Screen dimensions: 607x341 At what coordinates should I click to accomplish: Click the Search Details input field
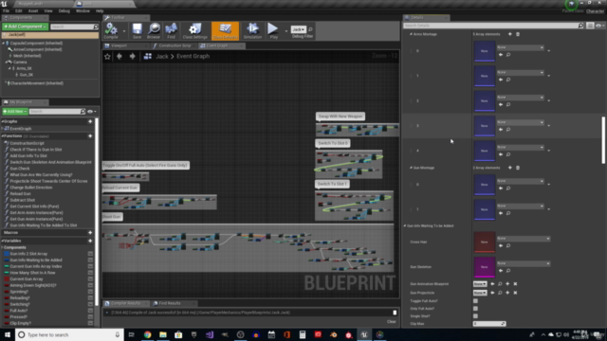click(491, 26)
